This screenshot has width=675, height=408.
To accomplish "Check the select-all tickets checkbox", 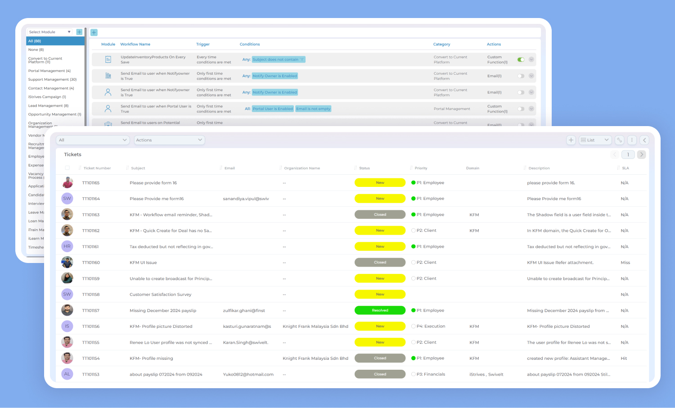I will click(x=67, y=168).
